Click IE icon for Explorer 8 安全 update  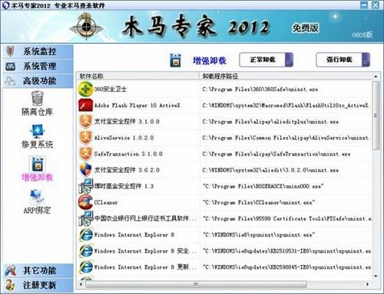coord(86,251)
